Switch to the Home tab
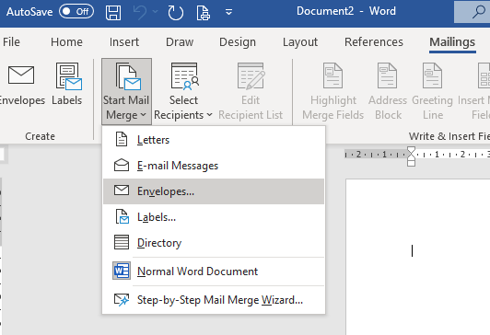 click(x=66, y=42)
